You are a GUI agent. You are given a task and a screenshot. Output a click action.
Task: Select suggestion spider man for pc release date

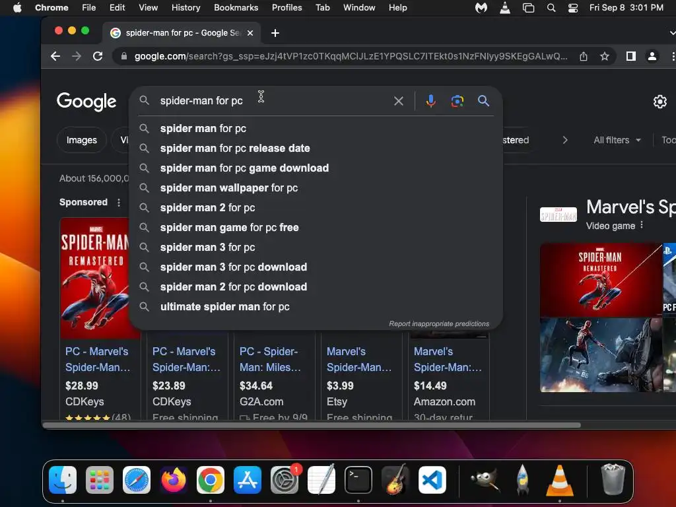click(316, 149)
